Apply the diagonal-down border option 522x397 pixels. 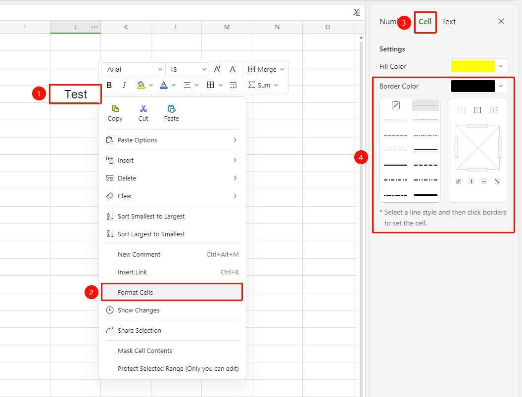coord(497,181)
